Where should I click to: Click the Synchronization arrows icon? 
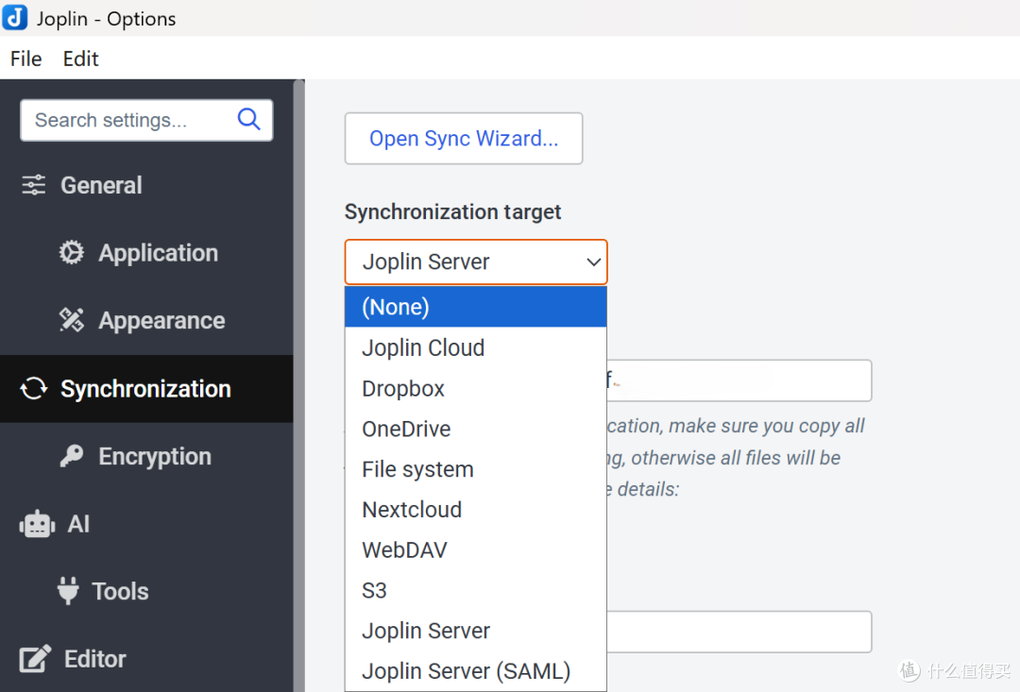coord(34,388)
